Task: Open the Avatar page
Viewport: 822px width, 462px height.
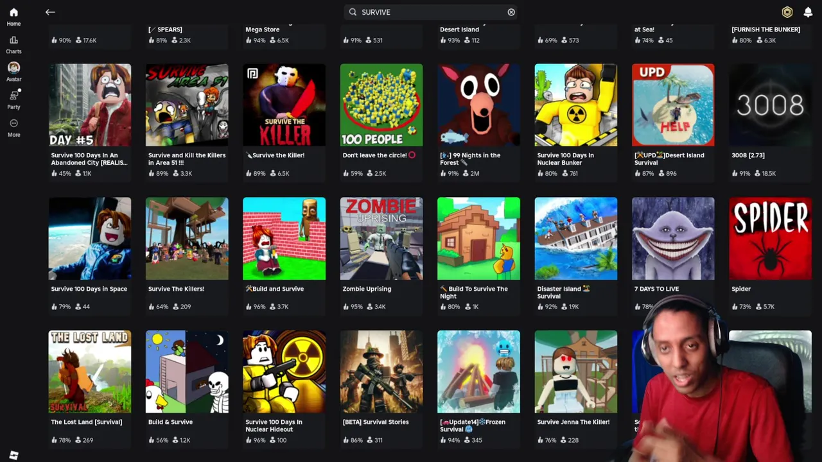Action: 13,72
